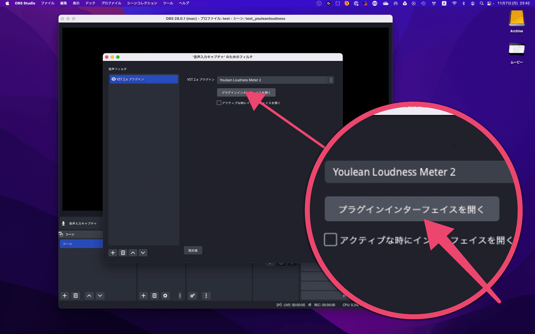Open audio mixer three-dot menu
Image resolution: width=535 pixels, height=334 pixels.
206,295
